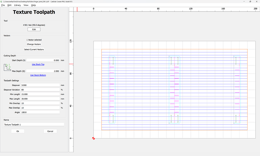Click the cutting depth diagram icon

(7, 67)
